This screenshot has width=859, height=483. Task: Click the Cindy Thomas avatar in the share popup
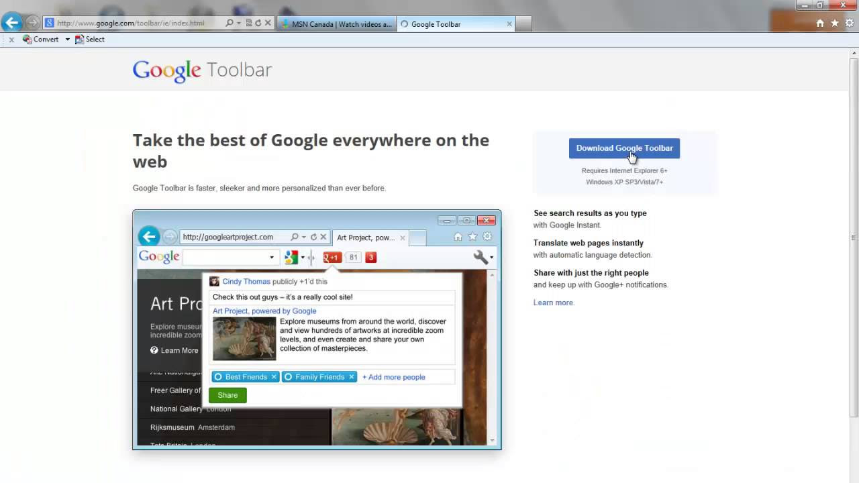pyautogui.click(x=215, y=282)
